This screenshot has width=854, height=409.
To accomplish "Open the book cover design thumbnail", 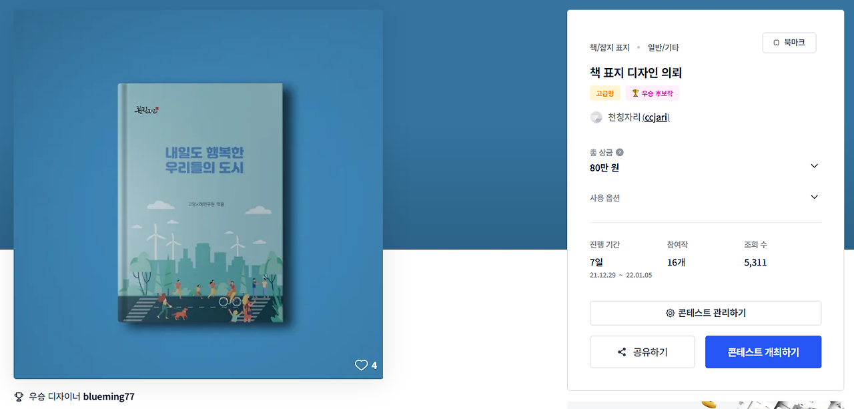I will tap(198, 194).
